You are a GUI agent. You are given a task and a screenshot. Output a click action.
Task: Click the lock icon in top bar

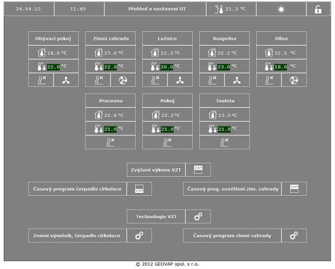(x=318, y=10)
